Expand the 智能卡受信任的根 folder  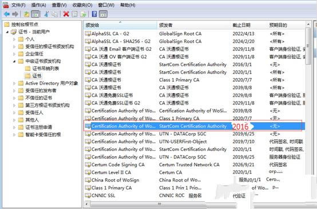[14, 135]
